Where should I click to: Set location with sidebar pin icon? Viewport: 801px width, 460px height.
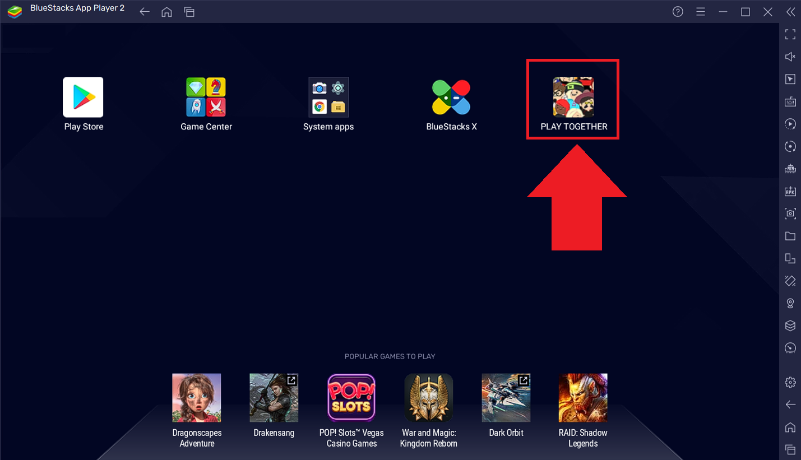pyautogui.click(x=790, y=303)
